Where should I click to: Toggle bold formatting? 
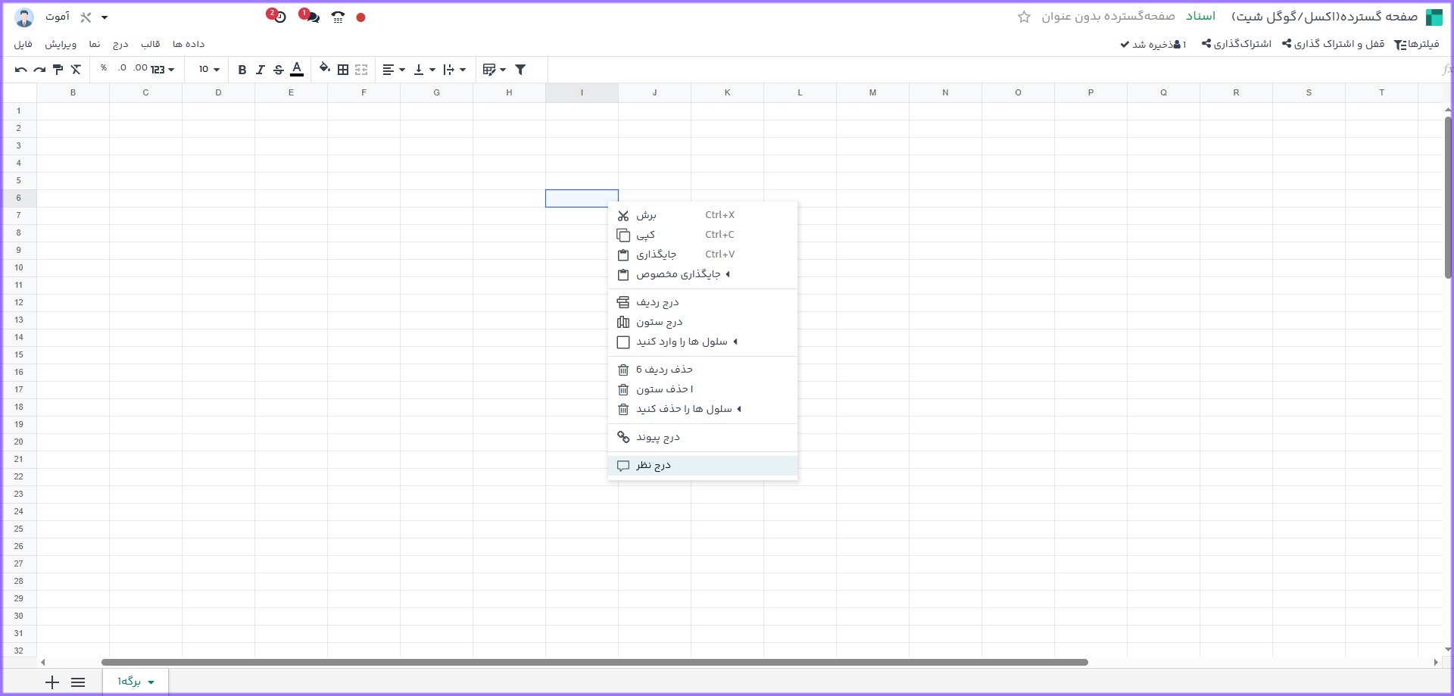(242, 70)
